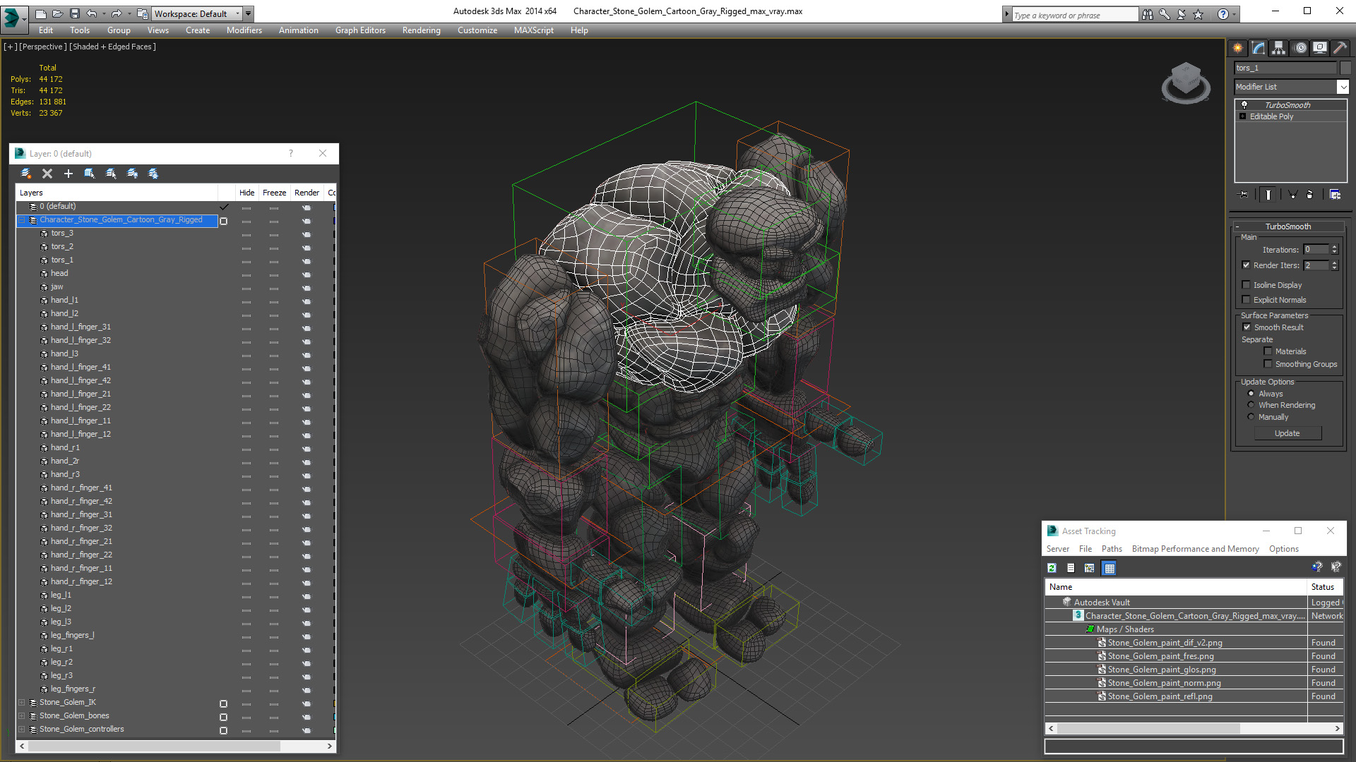Click the Pin Stack icon
The image size is (1356, 762).
1244,195
